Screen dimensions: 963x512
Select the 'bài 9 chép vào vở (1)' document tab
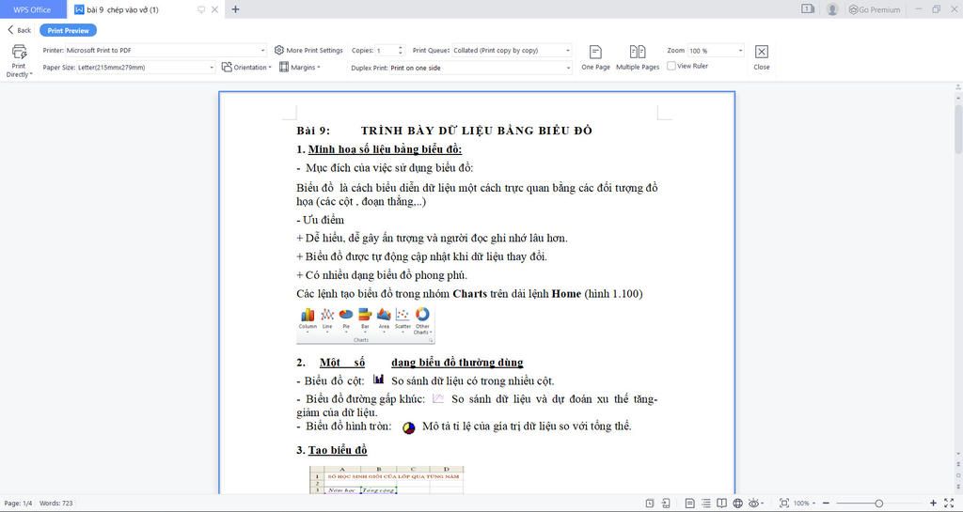click(x=123, y=9)
